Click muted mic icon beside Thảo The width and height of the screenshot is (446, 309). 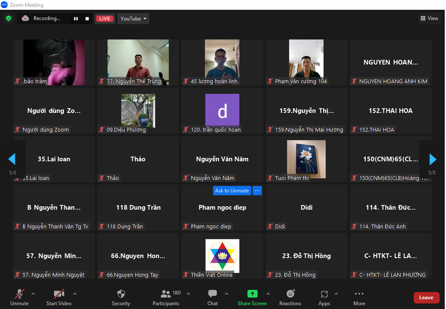pyautogui.click(x=102, y=178)
